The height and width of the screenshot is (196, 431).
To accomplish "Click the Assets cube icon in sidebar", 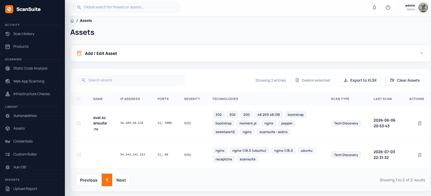I will click(x=8, y=128).
